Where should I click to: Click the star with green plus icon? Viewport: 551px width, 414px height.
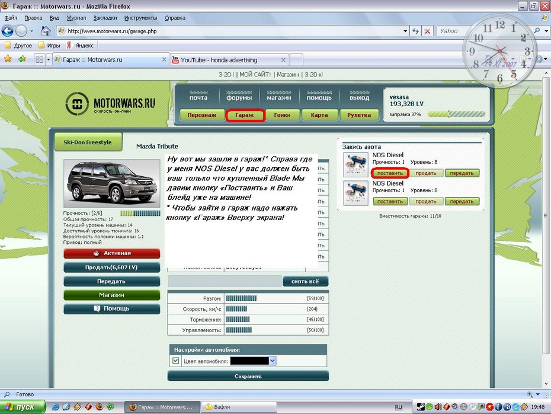pos(22,59)
